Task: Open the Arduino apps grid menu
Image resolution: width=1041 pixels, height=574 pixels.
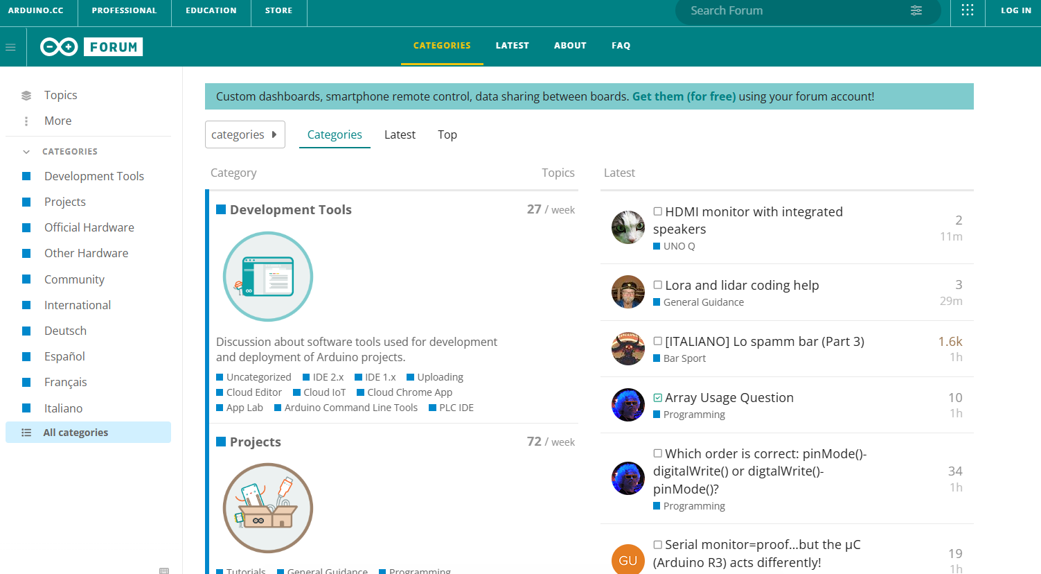Action: click(x=968, y=10)
